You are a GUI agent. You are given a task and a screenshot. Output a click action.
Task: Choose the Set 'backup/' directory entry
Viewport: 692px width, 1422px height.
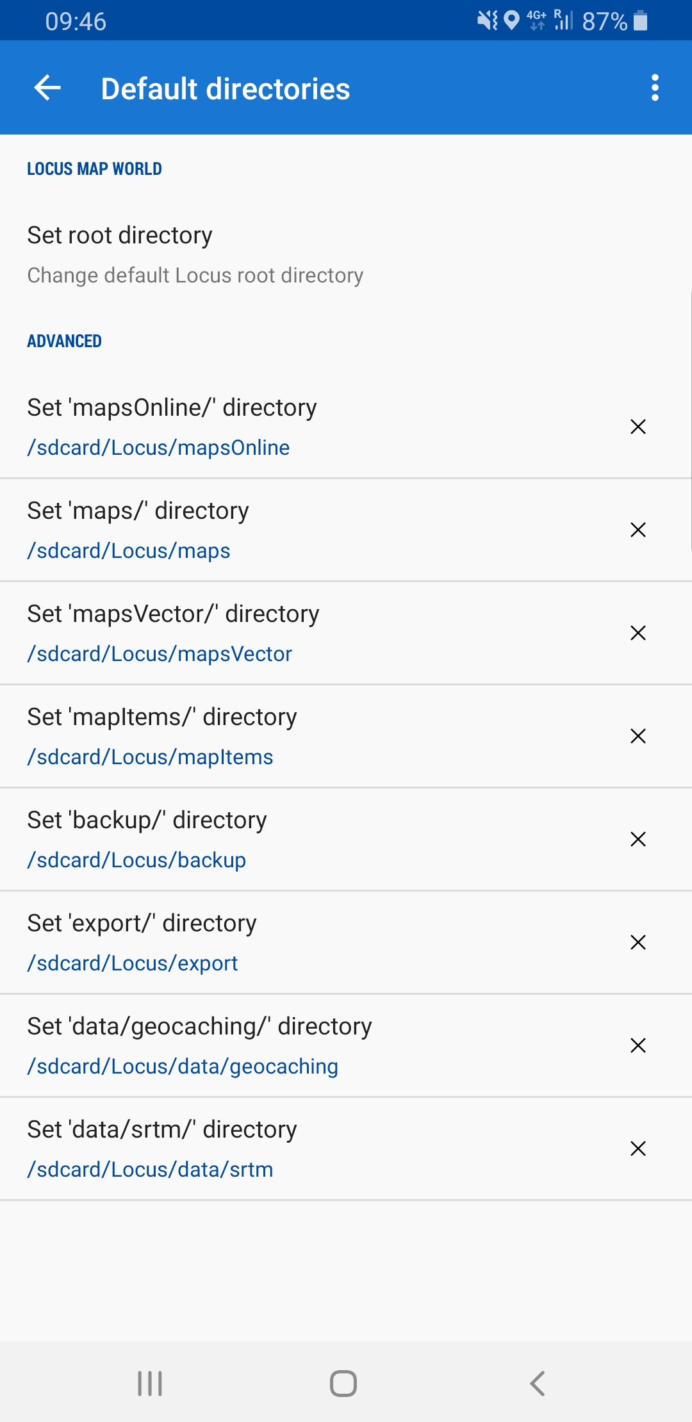[147, 821]
